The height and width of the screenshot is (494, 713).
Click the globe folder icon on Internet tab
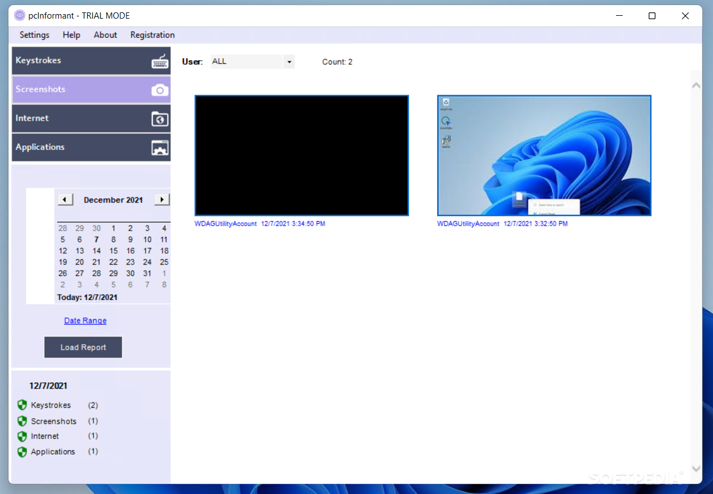160,119
